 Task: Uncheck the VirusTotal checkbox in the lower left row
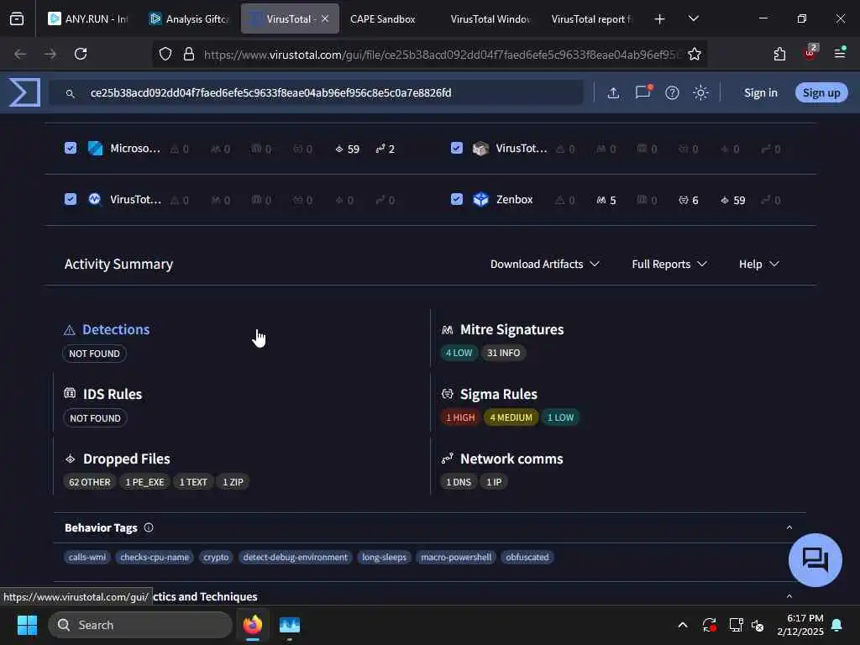point(71,199)
